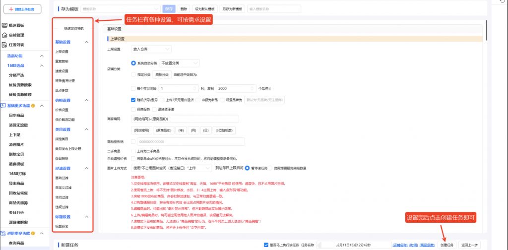This screenshot has width=508, height=250.
Task: Enable the 保修服务 checkbox
Action: click(133, 110)
